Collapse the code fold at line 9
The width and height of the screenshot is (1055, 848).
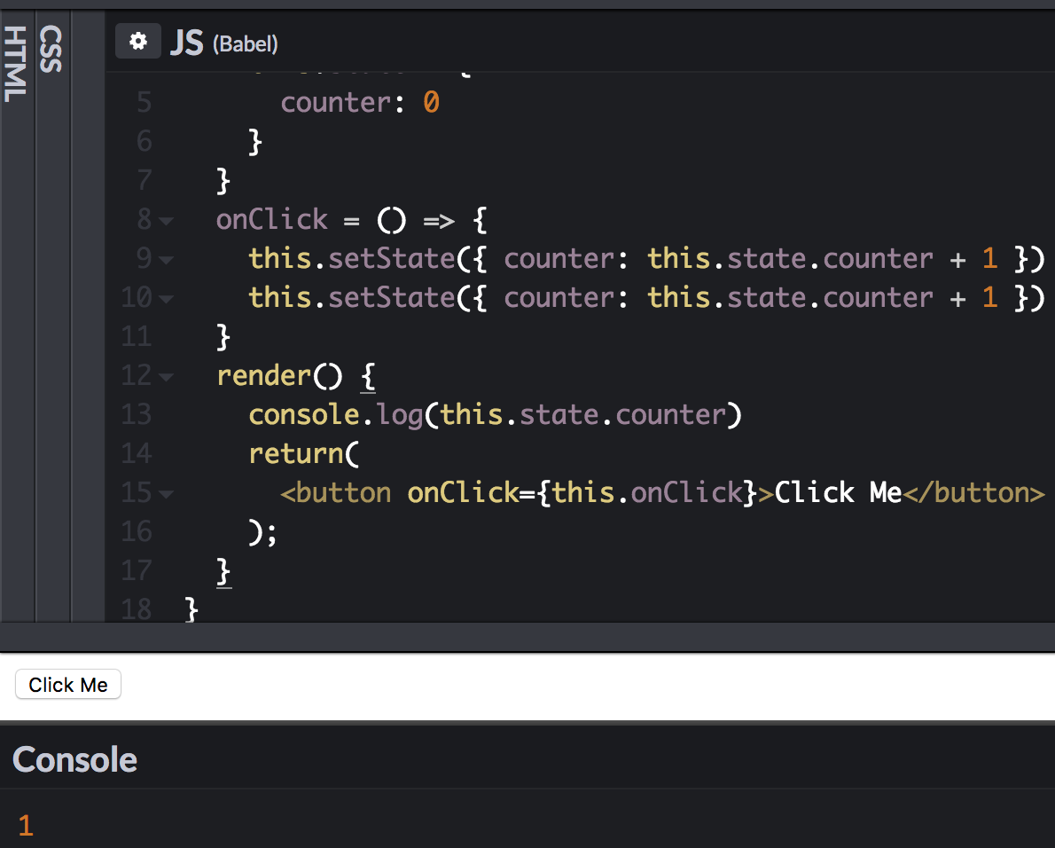point(166,260)
